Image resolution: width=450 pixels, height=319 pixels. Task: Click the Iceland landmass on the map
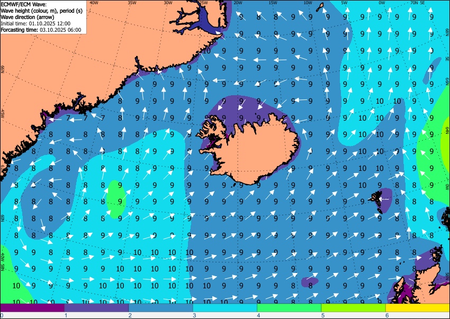(x=253, y=151)
